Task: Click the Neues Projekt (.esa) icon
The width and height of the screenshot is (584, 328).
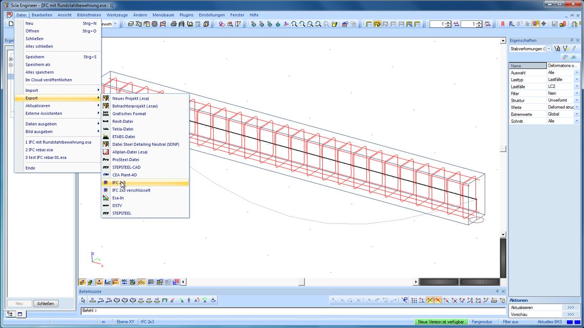Action: pos(106,98)
